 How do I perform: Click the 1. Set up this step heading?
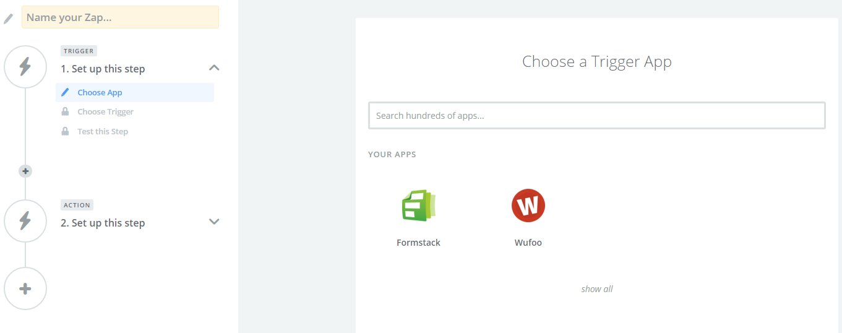(103, 69)
